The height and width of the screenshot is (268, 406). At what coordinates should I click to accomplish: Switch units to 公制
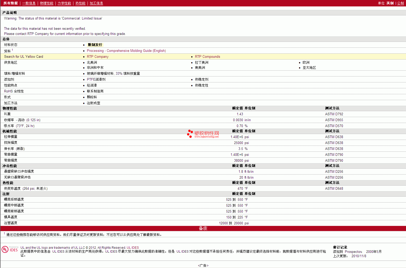click(401, 3)
